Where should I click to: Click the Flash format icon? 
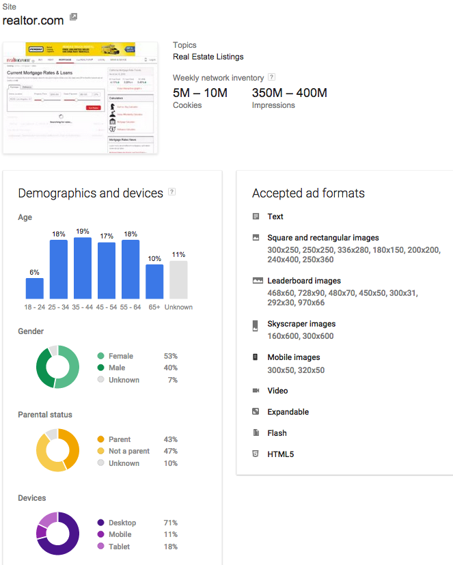[256, 433]
